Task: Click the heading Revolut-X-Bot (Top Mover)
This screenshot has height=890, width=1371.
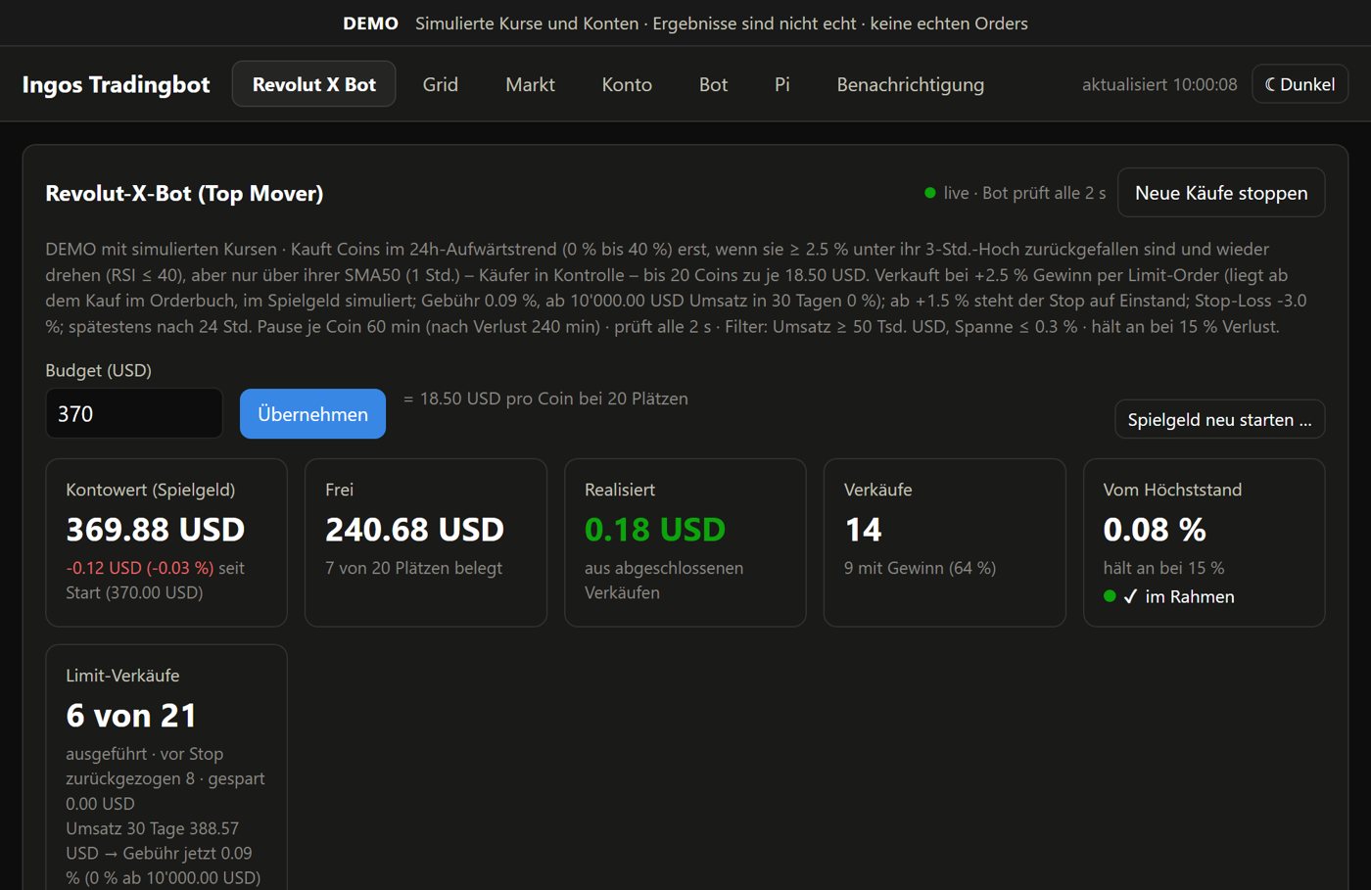Action: 184,193
